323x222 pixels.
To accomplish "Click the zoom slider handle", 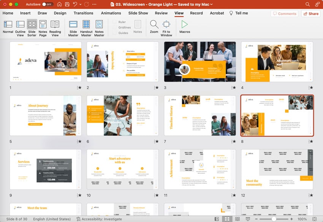I will [x=274, y=219].
